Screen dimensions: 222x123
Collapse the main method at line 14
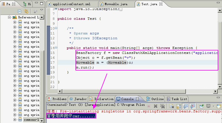coord(56,48)
